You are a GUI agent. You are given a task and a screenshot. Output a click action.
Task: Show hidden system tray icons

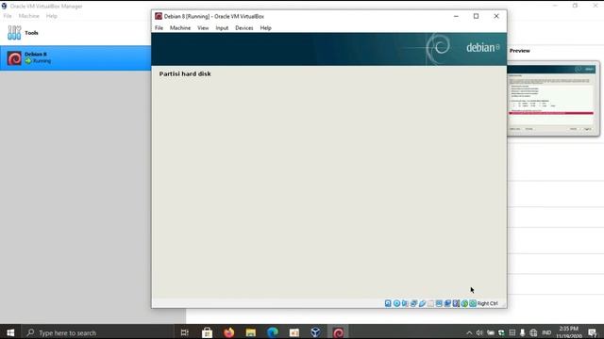click(469, 332)
